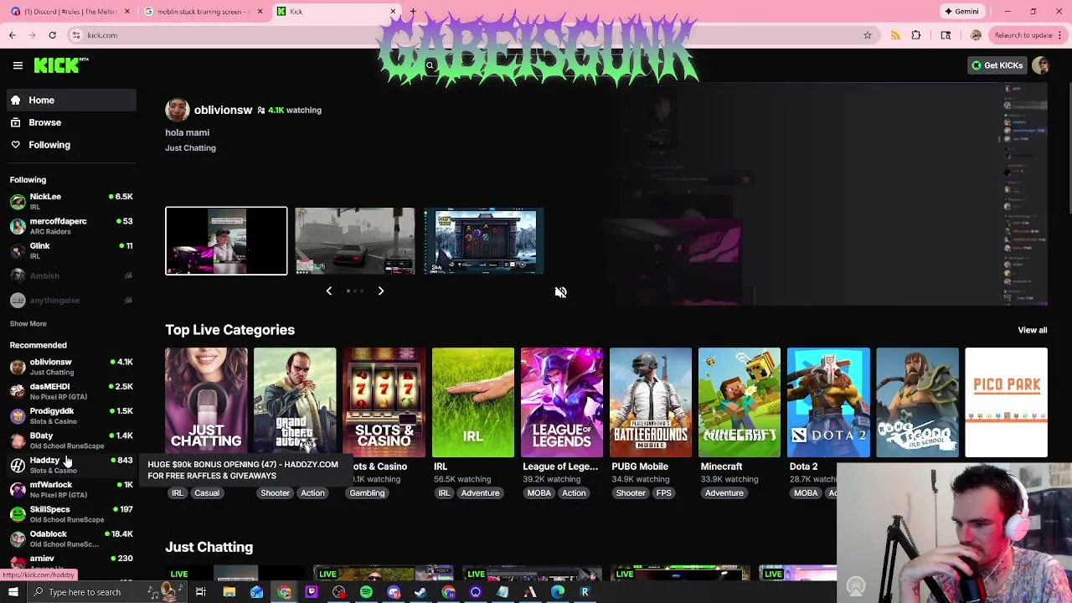Open the Chrome extensions puzzle icon
The image size is (1072, 603).
point(916,35)
